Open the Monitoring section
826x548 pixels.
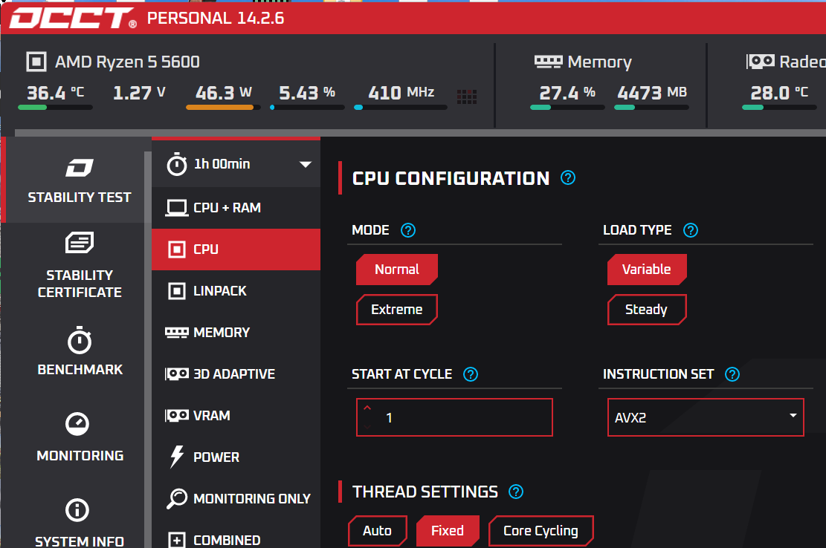coord(79,437)
